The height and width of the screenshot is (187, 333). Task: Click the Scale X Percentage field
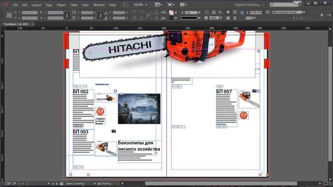click(87, 12)
